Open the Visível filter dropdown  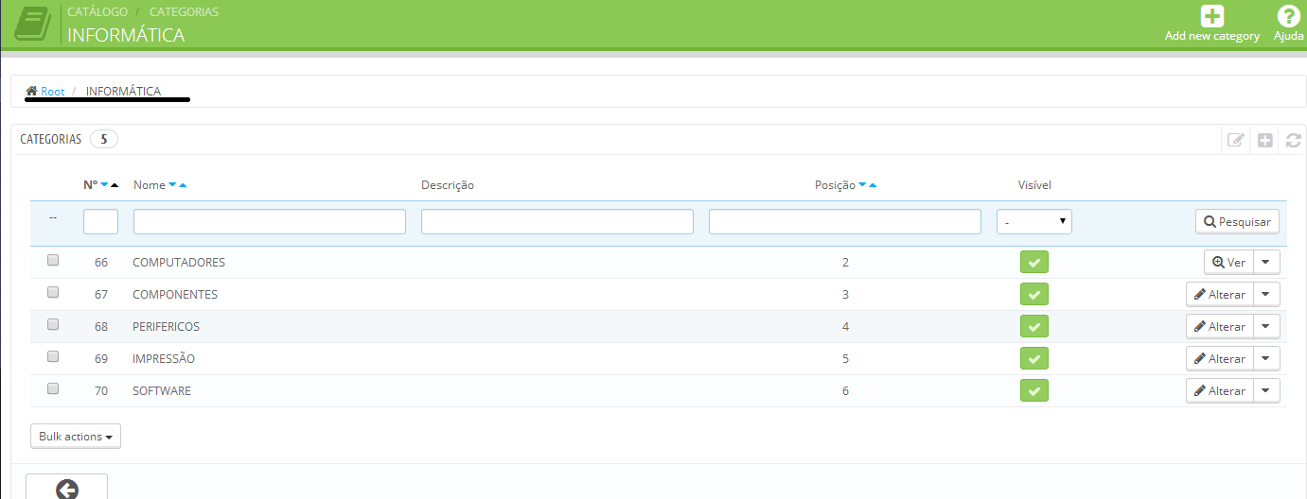1034,222
